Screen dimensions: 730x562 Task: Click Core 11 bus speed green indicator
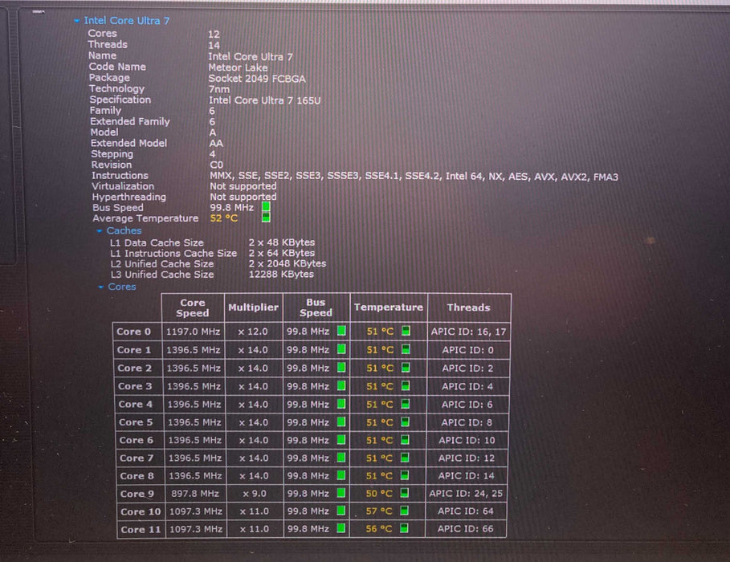click(341, 528)
